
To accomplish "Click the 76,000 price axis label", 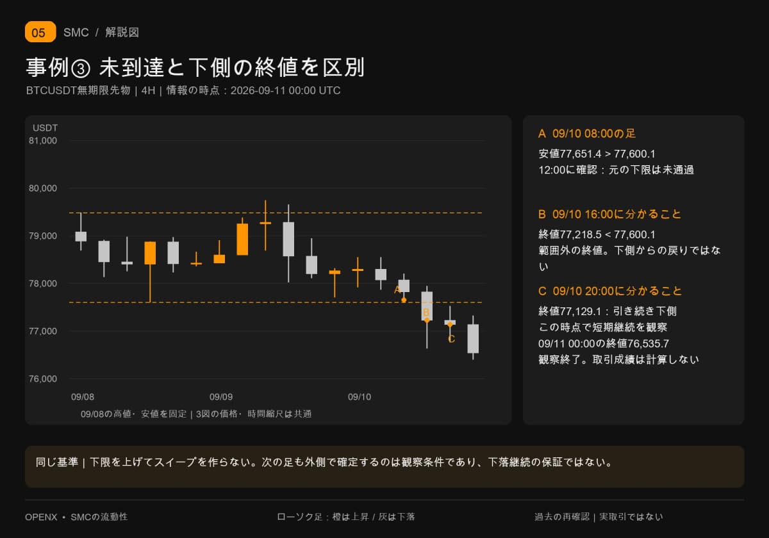I will tap(44, 379).
